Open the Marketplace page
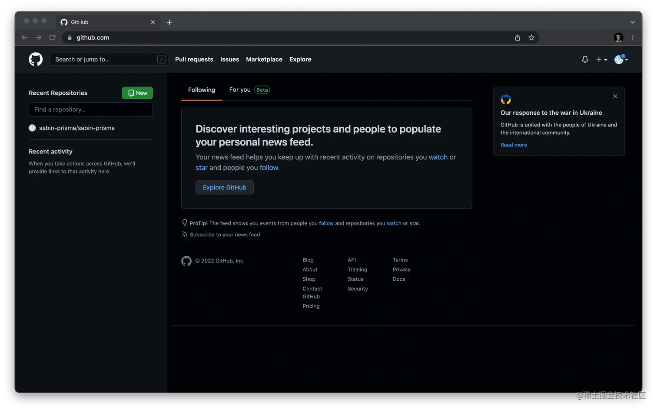657x411 pixels. tap(264, 59)
